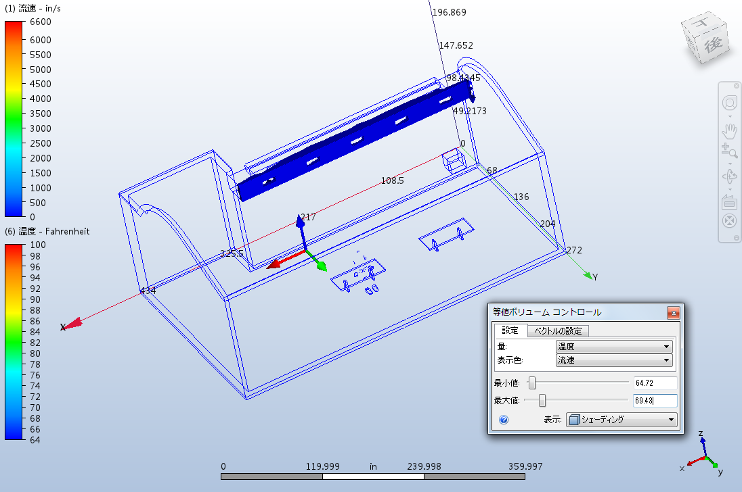The height and width of the screenshot is (492, 742).
Task: Click the scale label '239.998'
Action: click(x=424, y=466)
